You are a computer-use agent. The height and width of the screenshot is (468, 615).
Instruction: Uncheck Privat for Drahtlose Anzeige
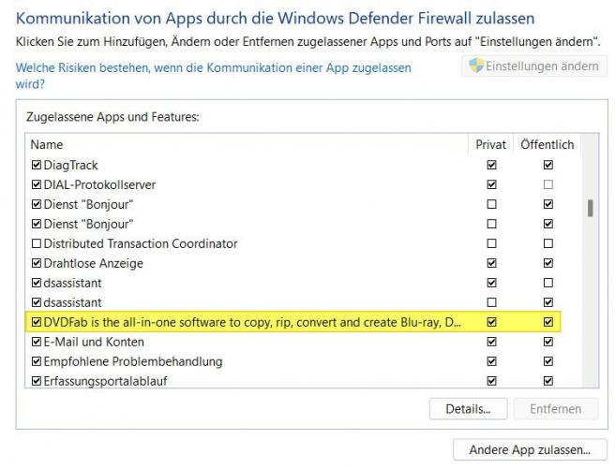click(491, 263)
